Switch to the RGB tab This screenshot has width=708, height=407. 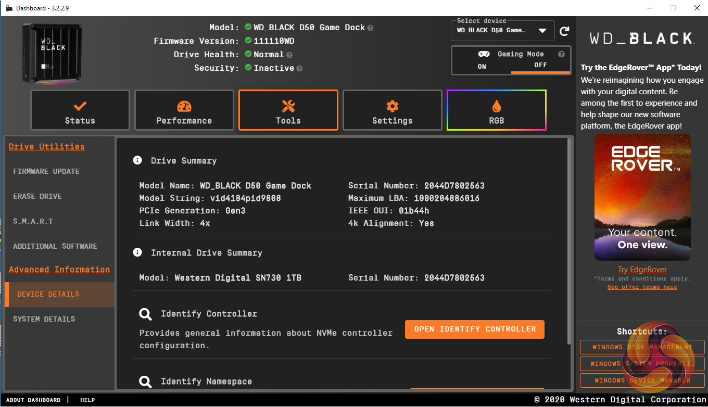(x=496, y=110)
